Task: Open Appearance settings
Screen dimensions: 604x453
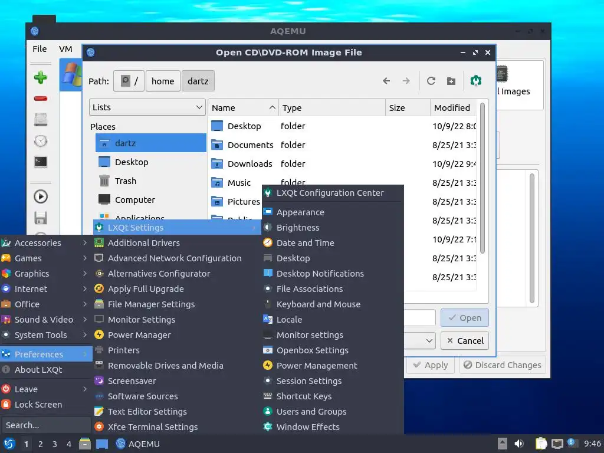Action: 333,212
